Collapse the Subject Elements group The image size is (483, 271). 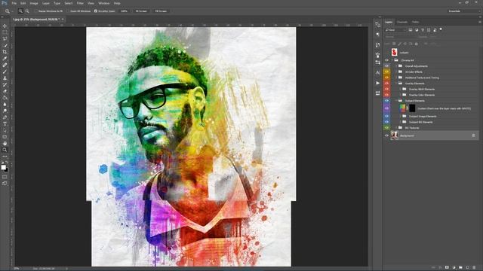point(396,100)
